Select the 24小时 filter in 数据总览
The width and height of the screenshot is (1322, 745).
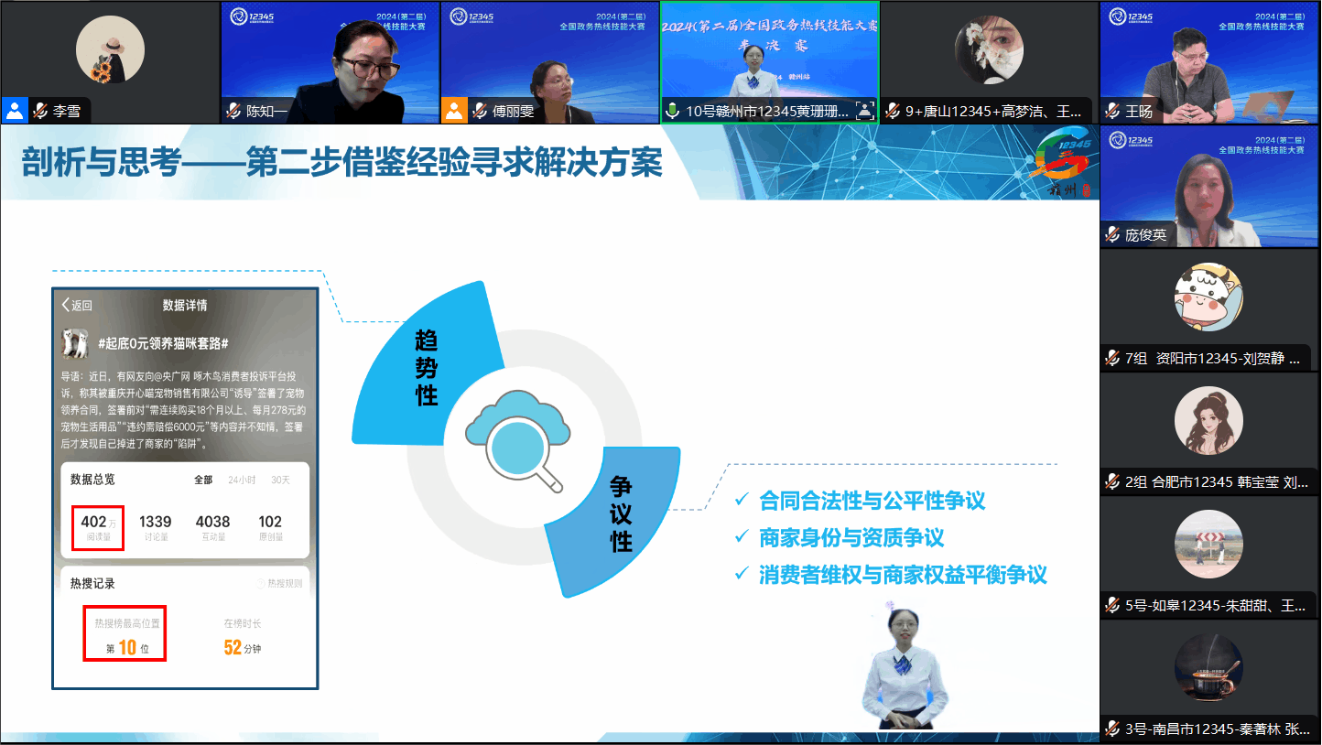(x=241, y=480)
